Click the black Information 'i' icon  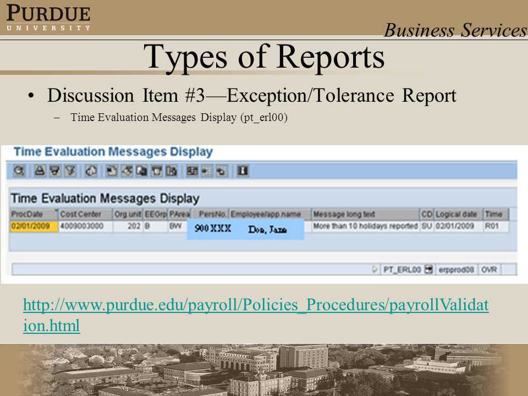tap(243, 171)
